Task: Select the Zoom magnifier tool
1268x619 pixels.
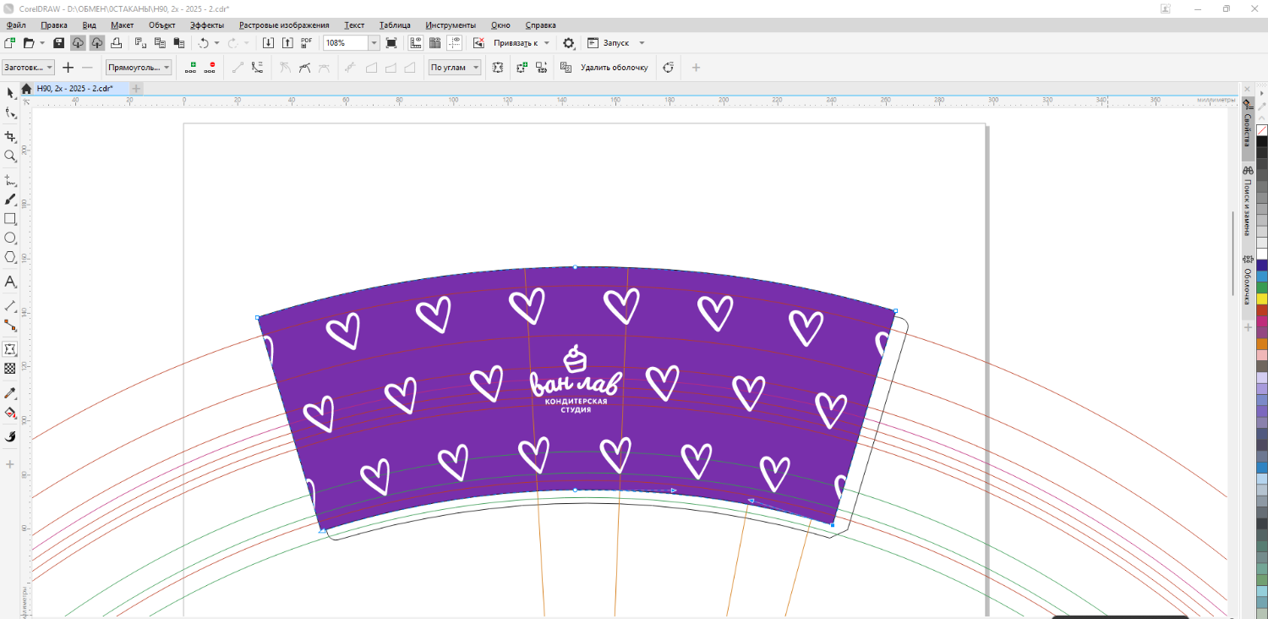Action: tap(10, 156)
